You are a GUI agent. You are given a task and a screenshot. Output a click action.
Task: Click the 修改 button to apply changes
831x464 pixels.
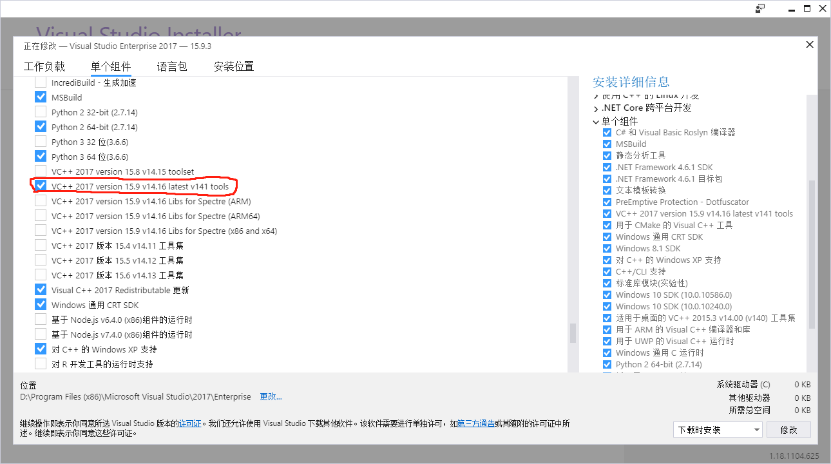coord(788,429)
